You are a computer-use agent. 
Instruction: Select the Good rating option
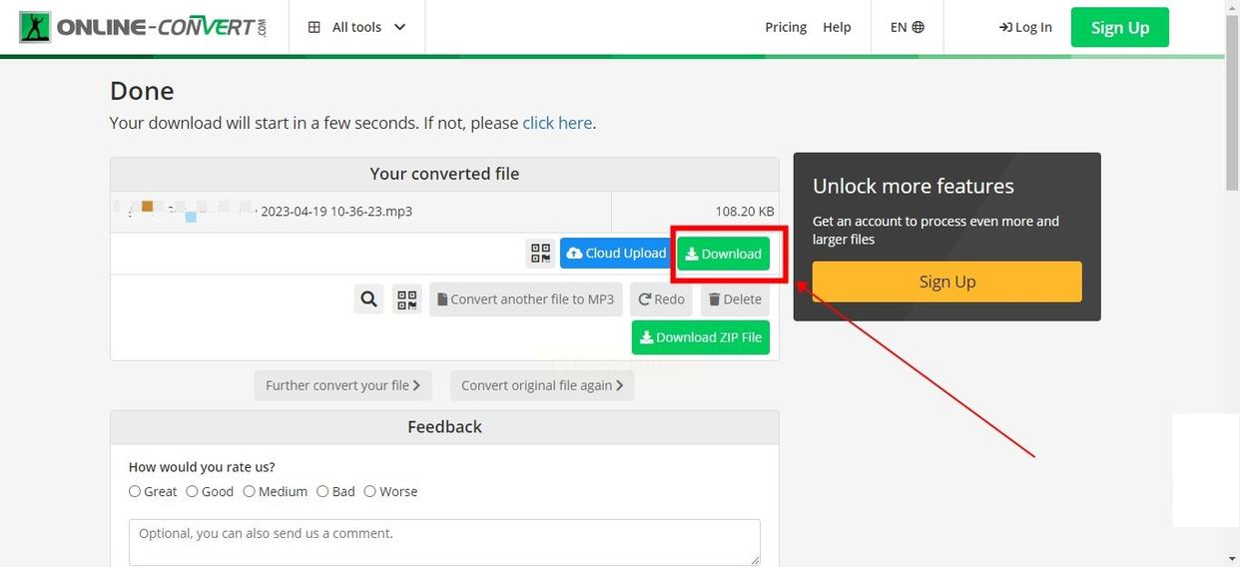[193, 491]
